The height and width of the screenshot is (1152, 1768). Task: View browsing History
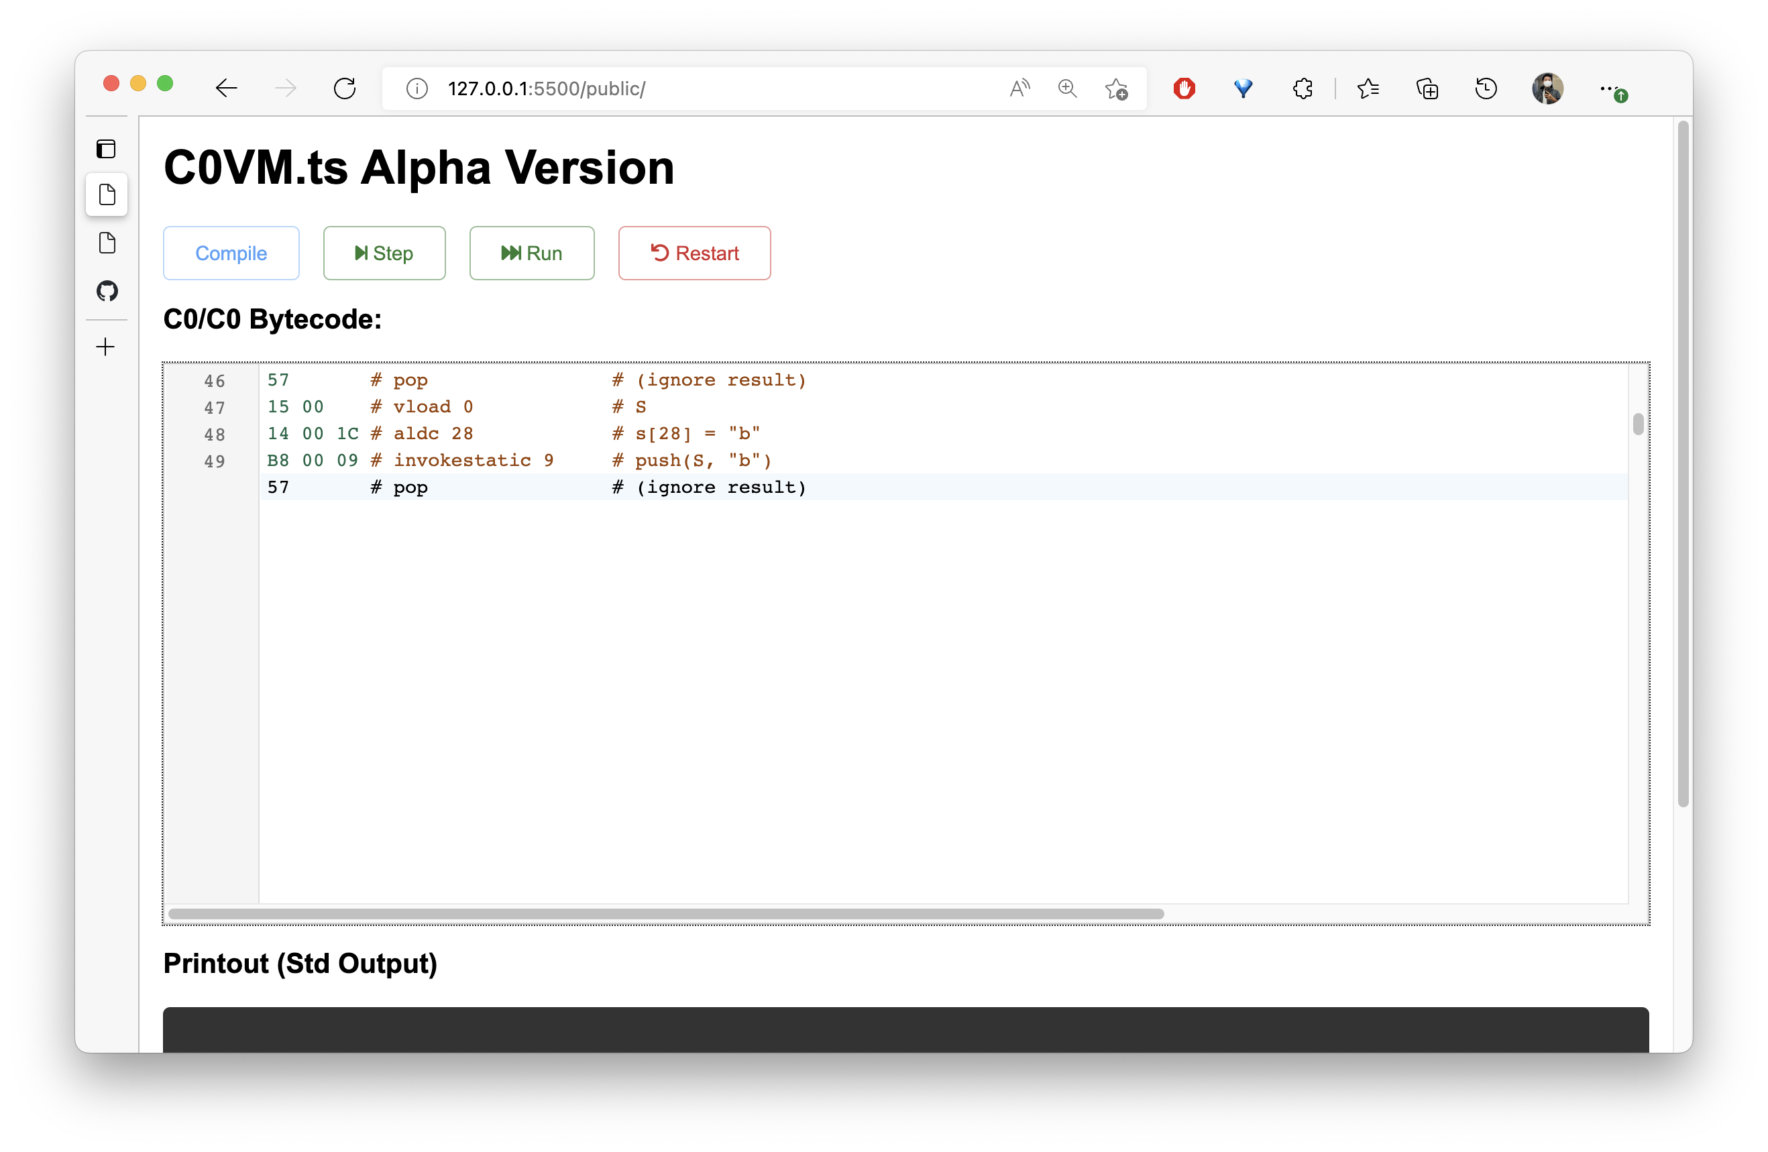[x=1486, y=89]
